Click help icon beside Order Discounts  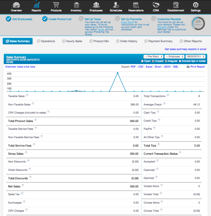(x=30, y=169)
